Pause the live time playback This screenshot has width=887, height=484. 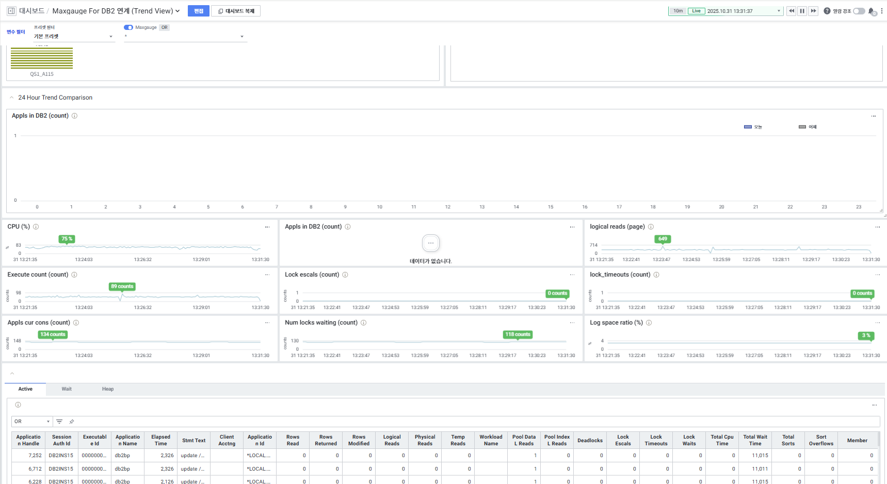pos(802,11)
